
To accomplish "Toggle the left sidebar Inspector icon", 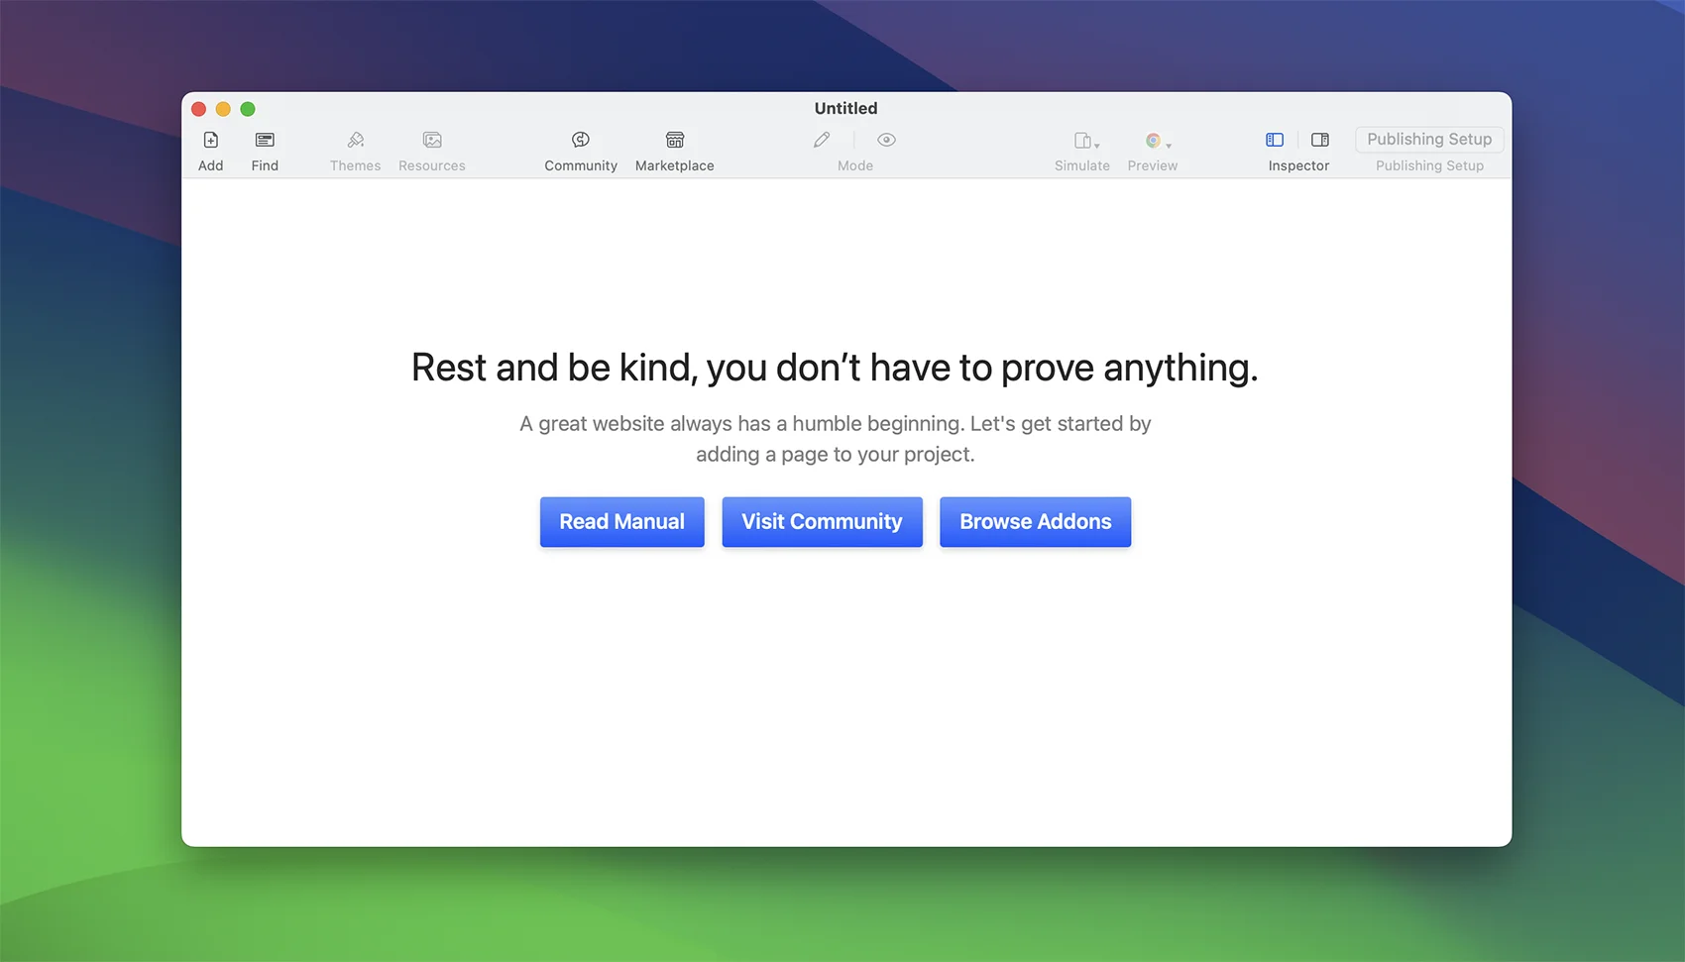I will (1275, 141).
